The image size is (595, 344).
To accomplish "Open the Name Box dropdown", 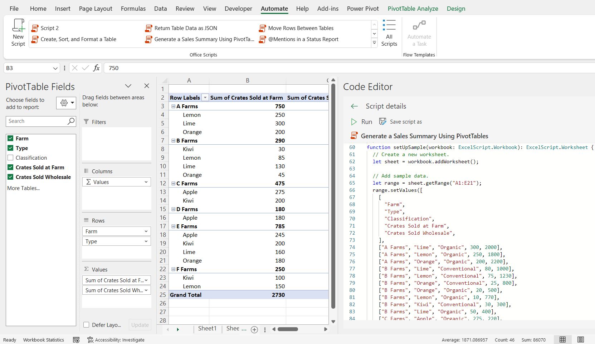I will pos(55,68).
